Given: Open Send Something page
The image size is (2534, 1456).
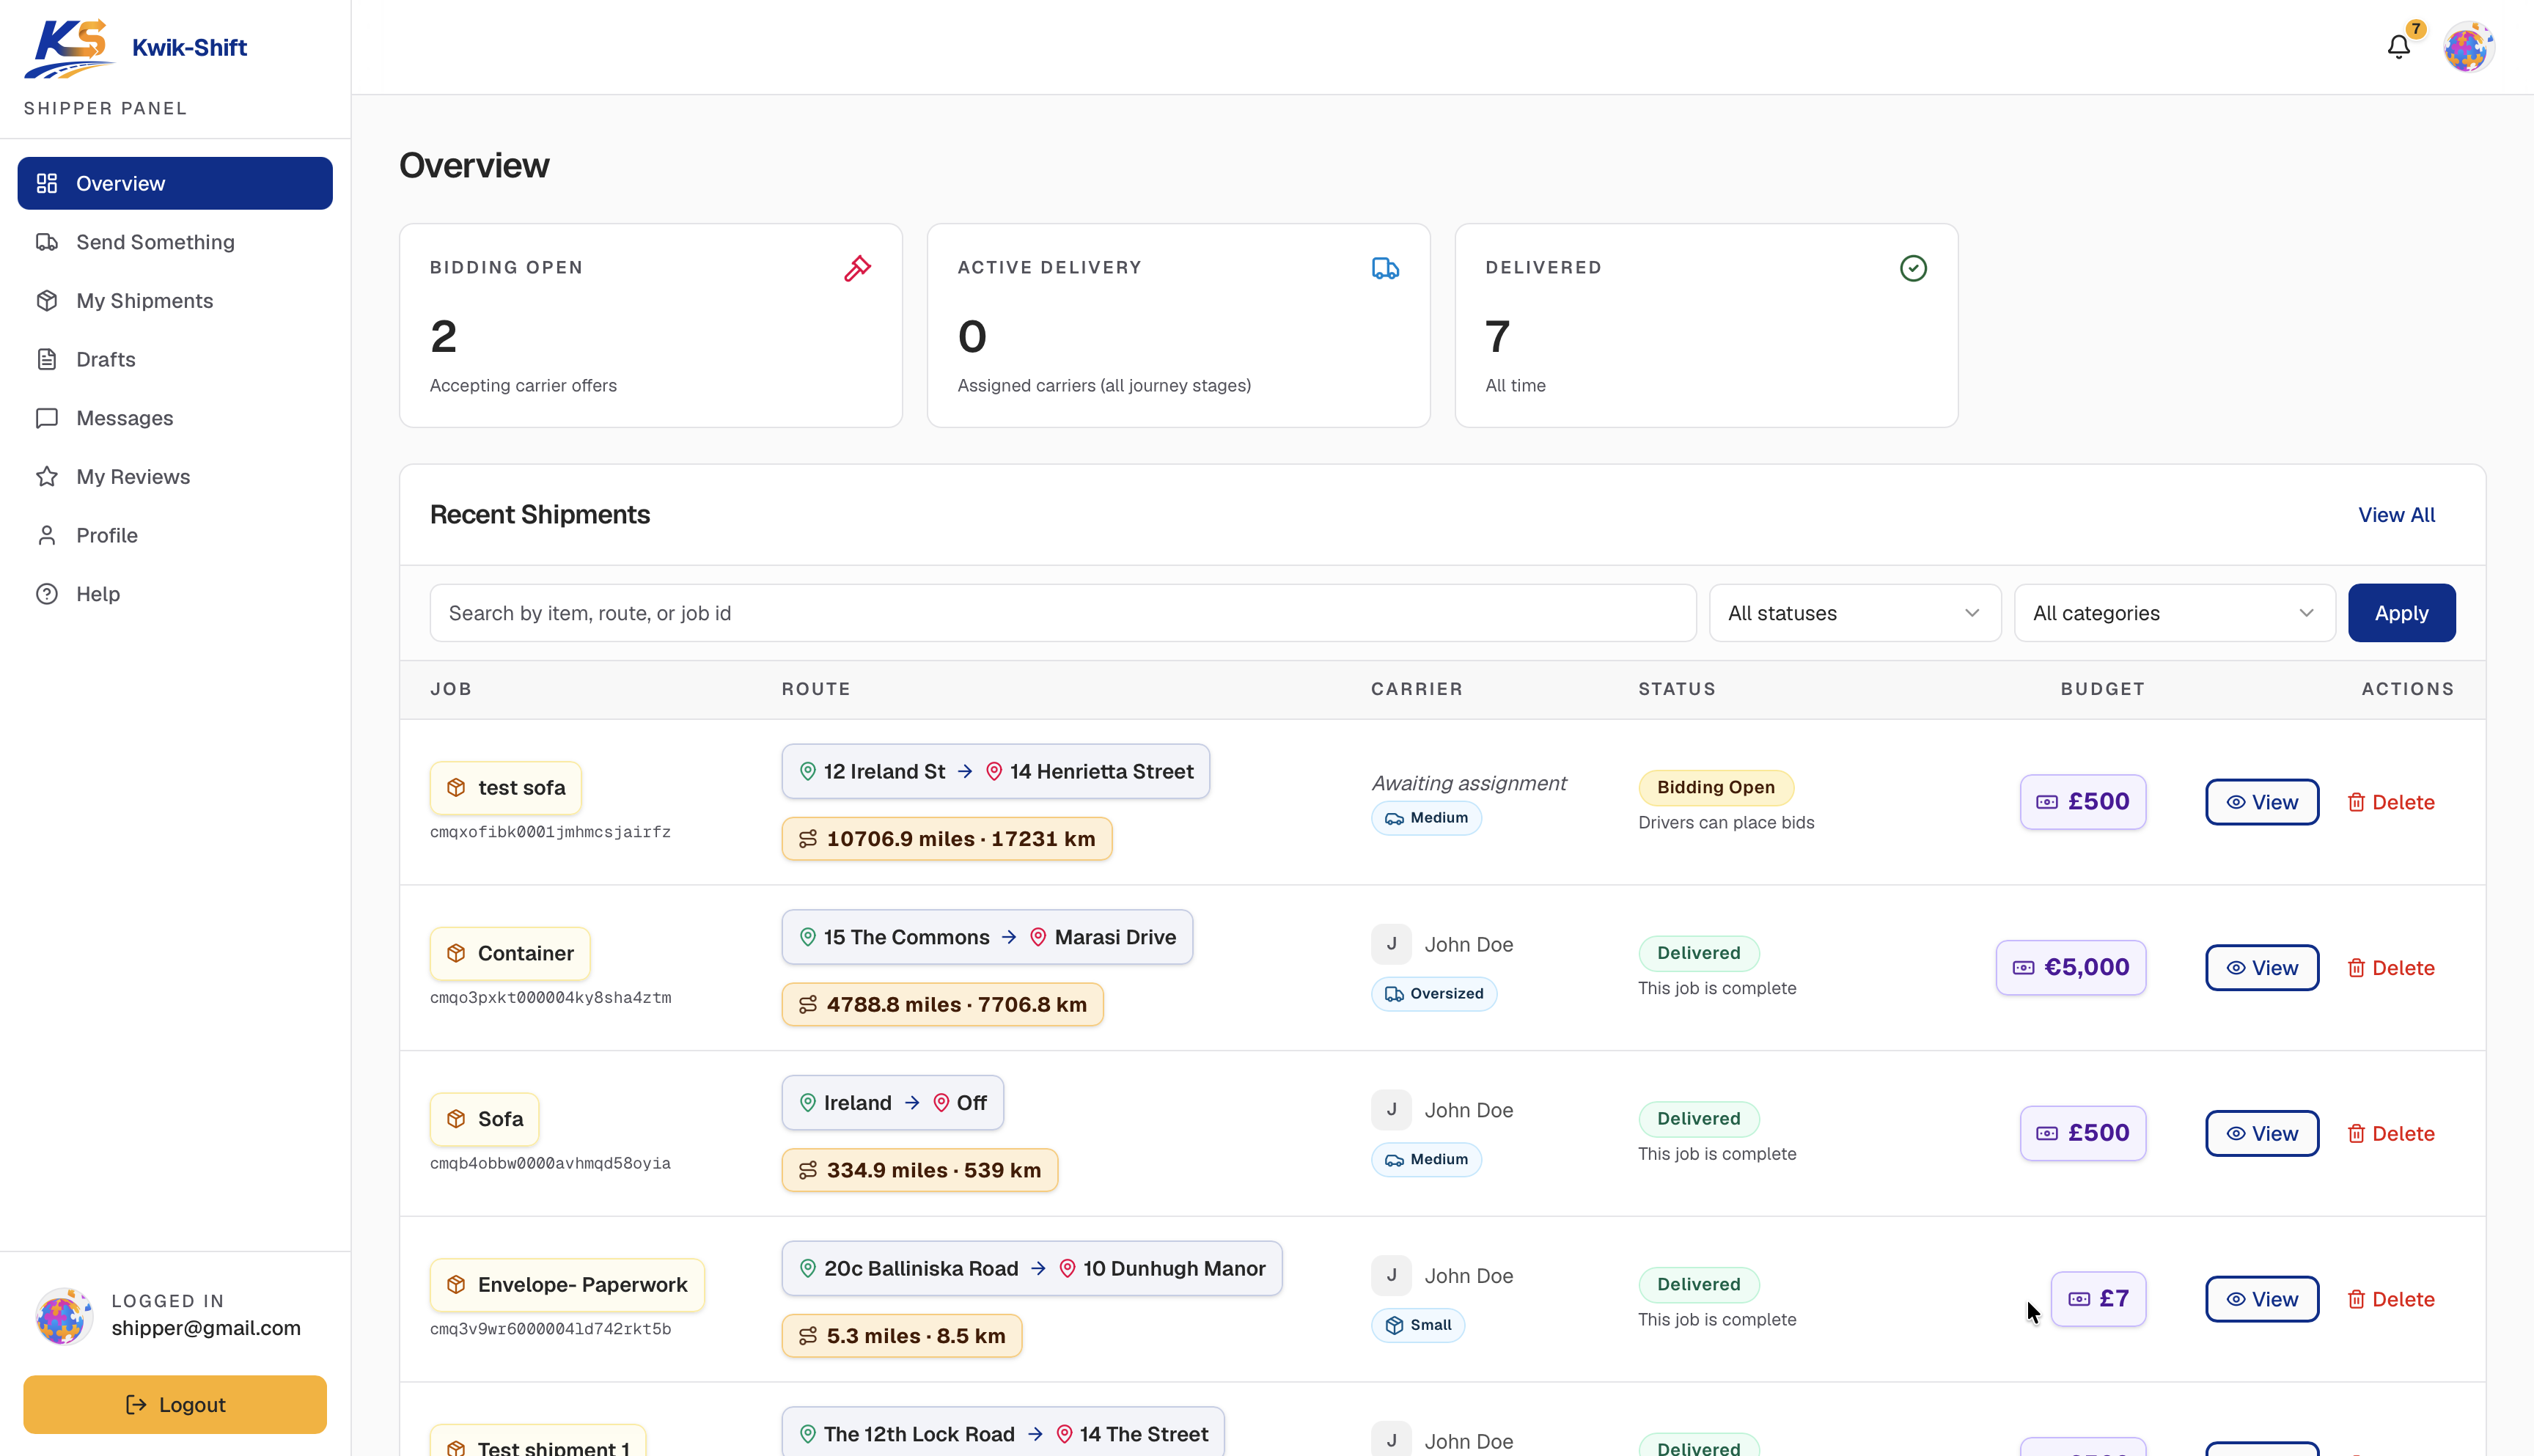Looking at the screenshot, I should click(175, 242).
